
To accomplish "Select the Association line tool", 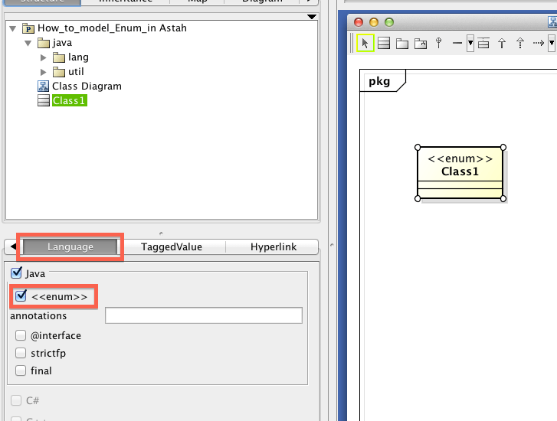I will click(457, 44).
